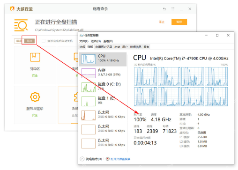The width and height of the screenshot is (238, 170).
Task: Switch to the 性能 tab
Action: (90, 46)
